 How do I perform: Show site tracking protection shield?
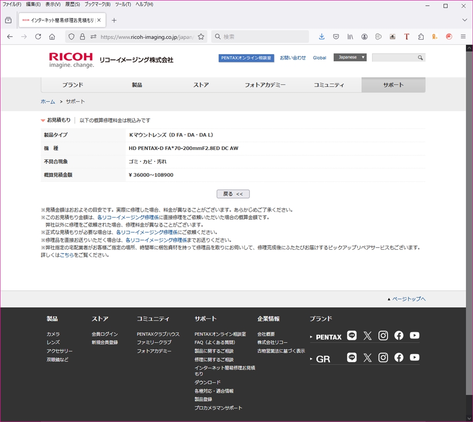(72, 37)
